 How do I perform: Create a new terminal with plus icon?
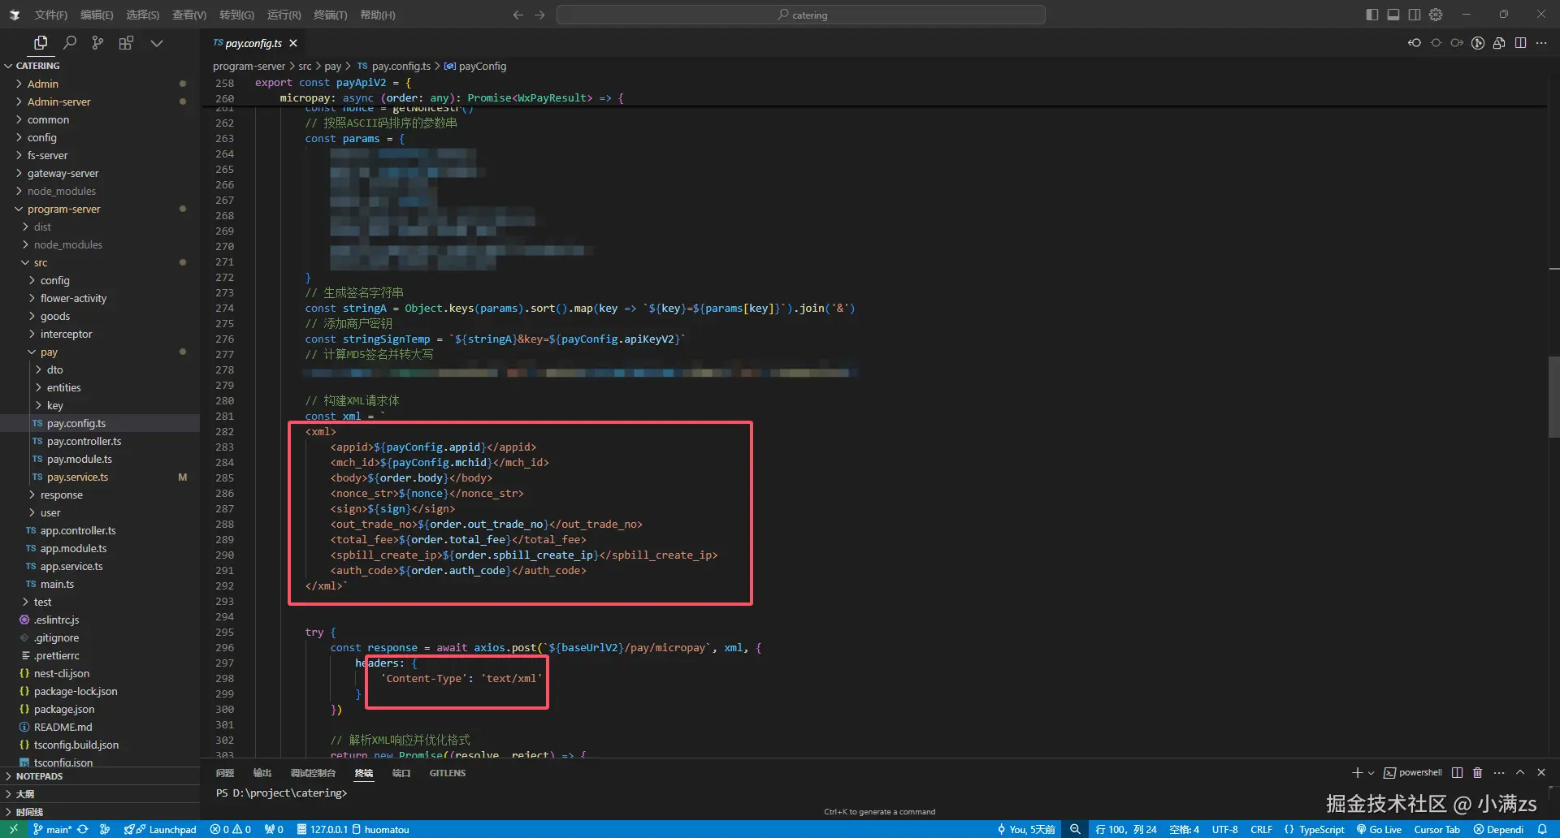[x=1357, y=772]
